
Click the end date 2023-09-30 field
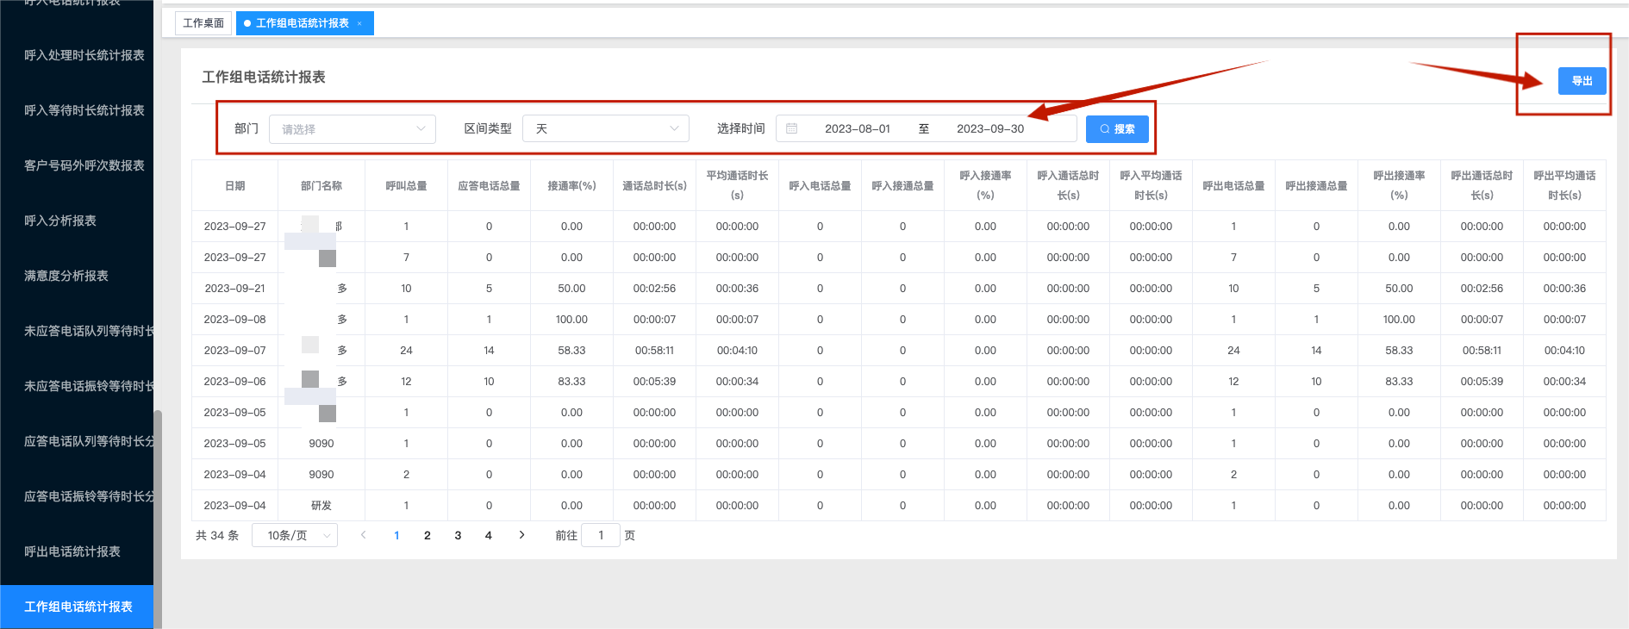[990, 128]
